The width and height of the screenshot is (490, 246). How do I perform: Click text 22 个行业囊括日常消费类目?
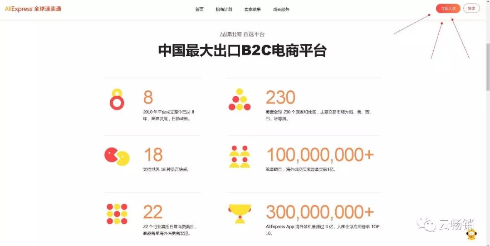(170, 226)
